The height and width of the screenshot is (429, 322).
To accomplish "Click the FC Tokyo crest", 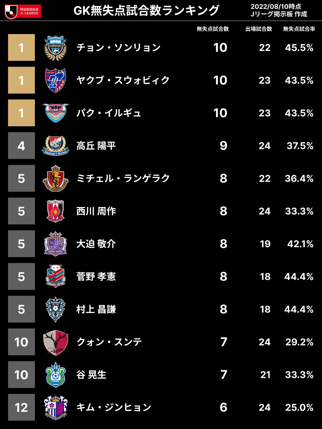I will (x=56, y=80).
